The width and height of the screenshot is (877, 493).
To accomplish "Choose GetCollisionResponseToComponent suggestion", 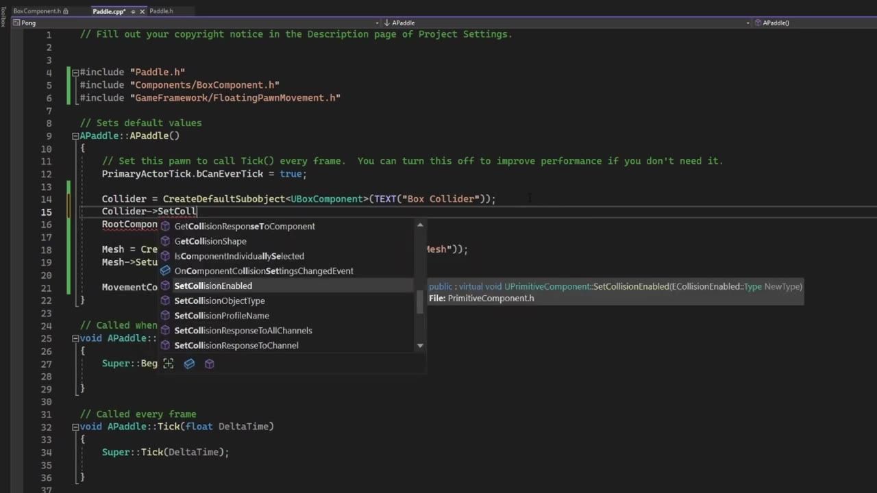I will point(286,226).
